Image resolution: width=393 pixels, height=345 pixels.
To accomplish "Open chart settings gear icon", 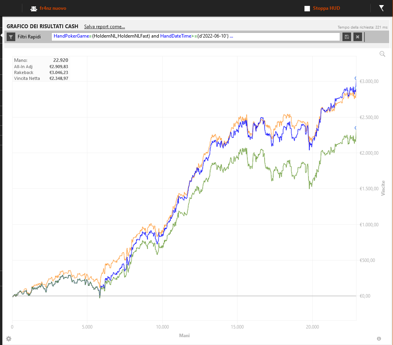I will coord(9,339).
